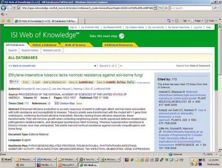Click the browser Back arrow button

click(x=4, y=8)
